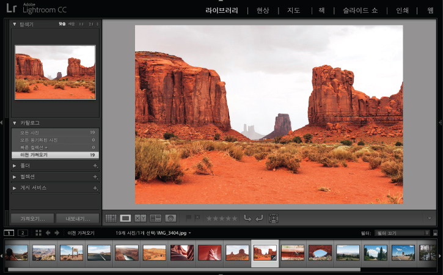This screenshot has height=275, width=443.
Task: Show the right panel group with edge arrow
Action: [441, 122]
